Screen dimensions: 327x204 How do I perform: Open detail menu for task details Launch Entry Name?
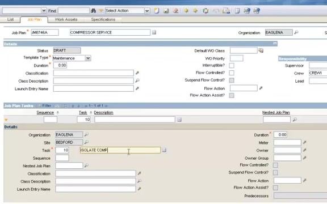[x=139, y=189]
